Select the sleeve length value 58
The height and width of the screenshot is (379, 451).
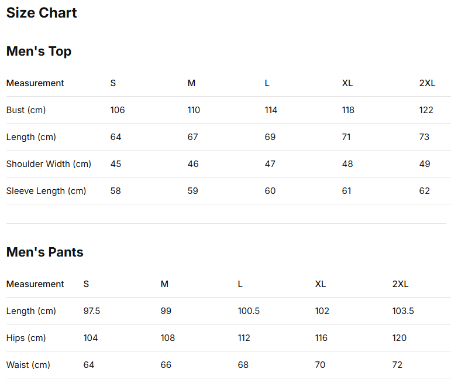pos(116,191)
